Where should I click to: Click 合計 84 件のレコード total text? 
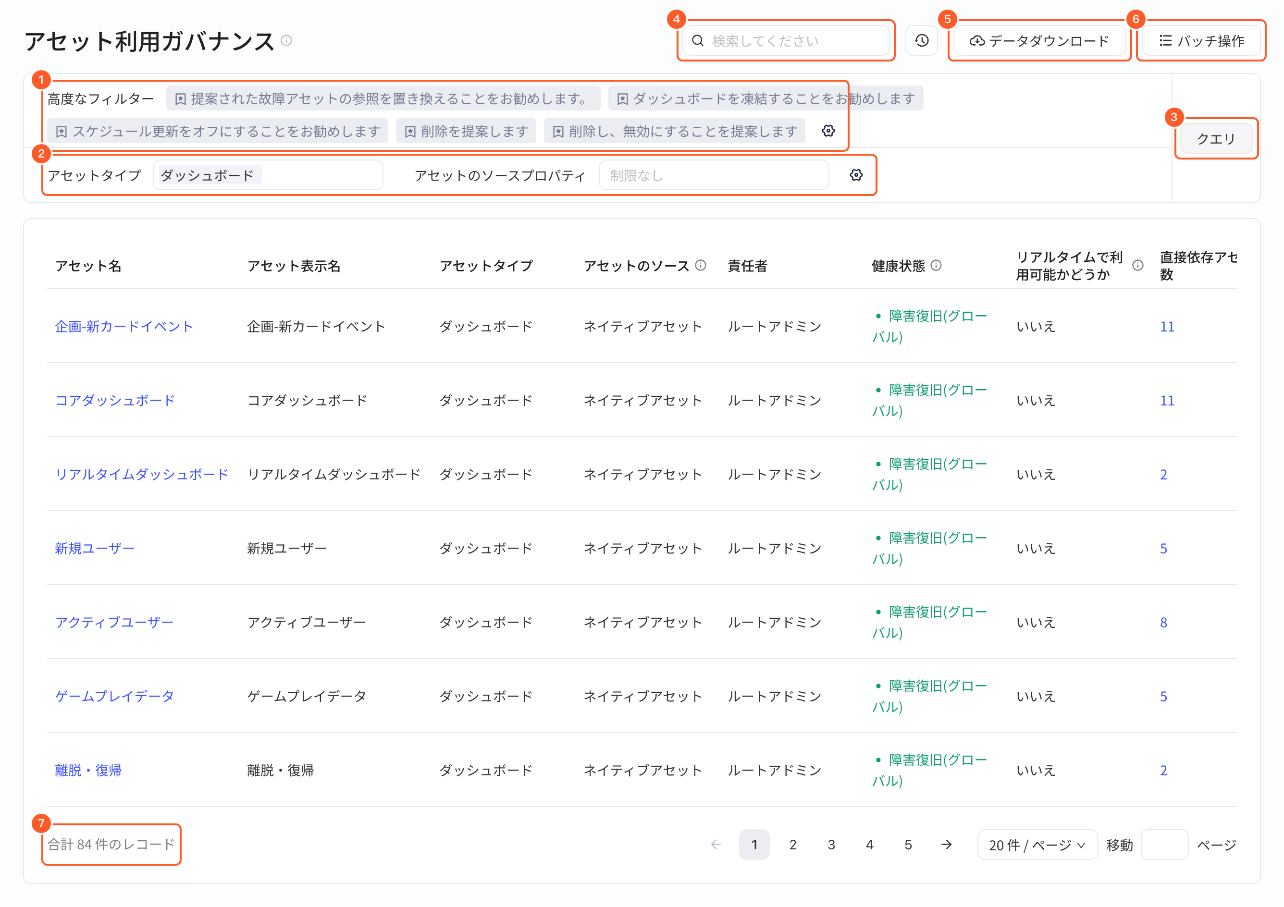[111, 845]
